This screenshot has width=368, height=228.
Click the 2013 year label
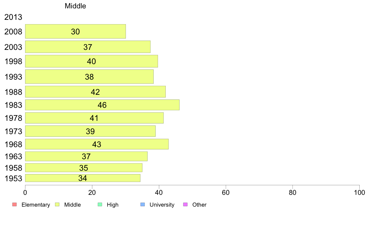pos(13,17)
